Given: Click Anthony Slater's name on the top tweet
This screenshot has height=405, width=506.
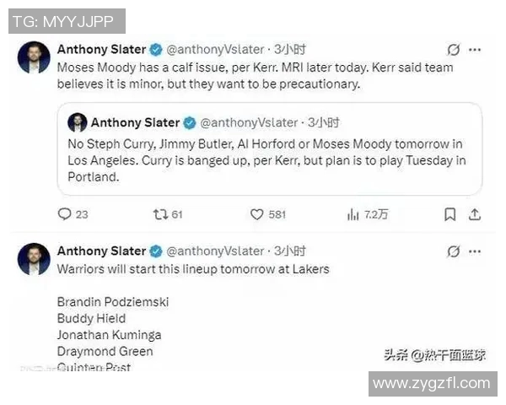Looking at the screenshot, I should [x=101, y=49].
